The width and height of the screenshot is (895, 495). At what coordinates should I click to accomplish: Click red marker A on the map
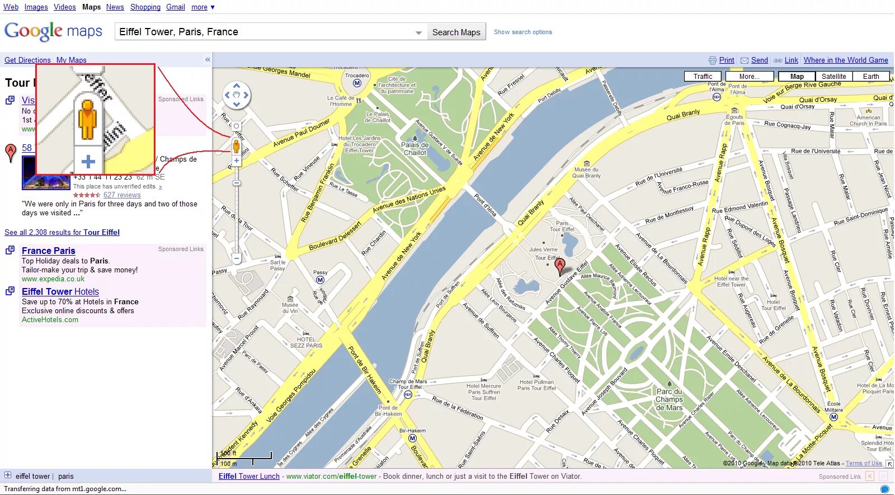tap(559, 267)
